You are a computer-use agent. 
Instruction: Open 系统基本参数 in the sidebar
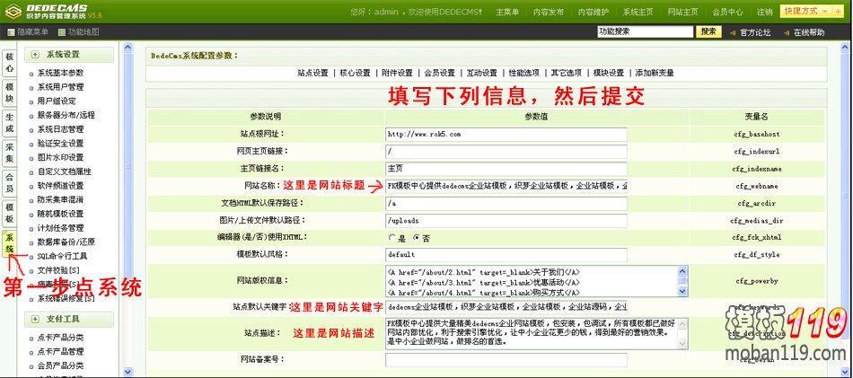pyautogui.click(x=60, y=73)
